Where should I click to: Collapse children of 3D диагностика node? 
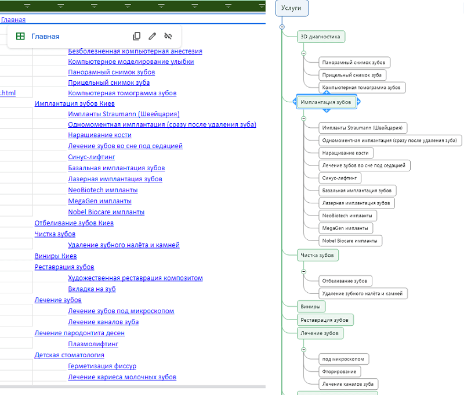303,53
